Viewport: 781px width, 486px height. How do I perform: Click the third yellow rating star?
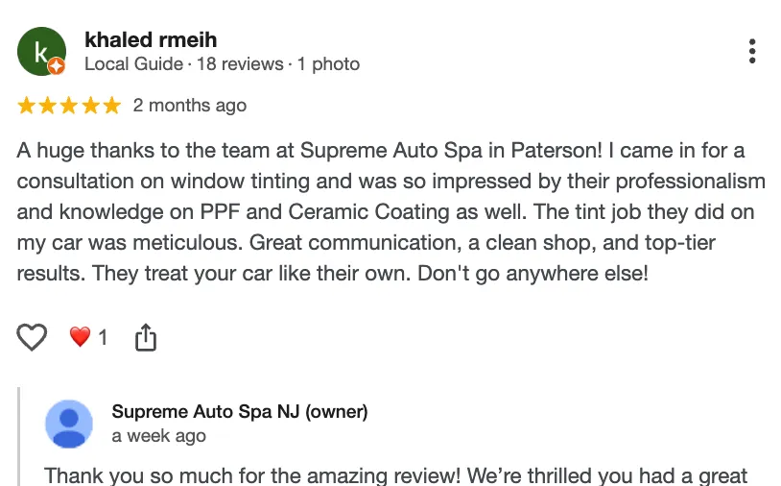pos(69,106)
